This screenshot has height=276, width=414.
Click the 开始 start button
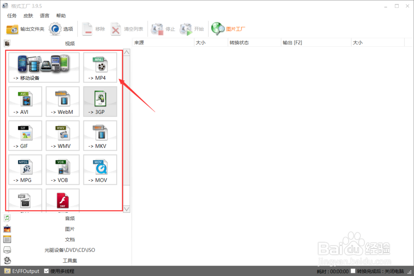click(192, 29)
